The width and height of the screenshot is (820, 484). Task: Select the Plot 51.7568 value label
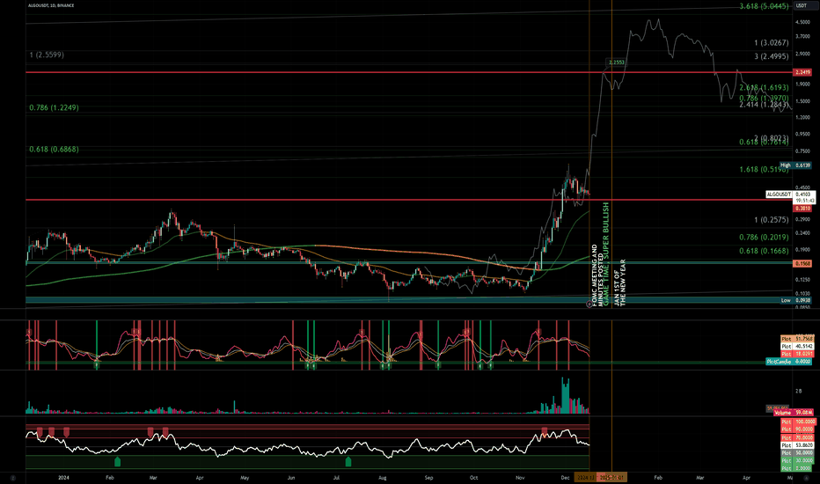797,339
